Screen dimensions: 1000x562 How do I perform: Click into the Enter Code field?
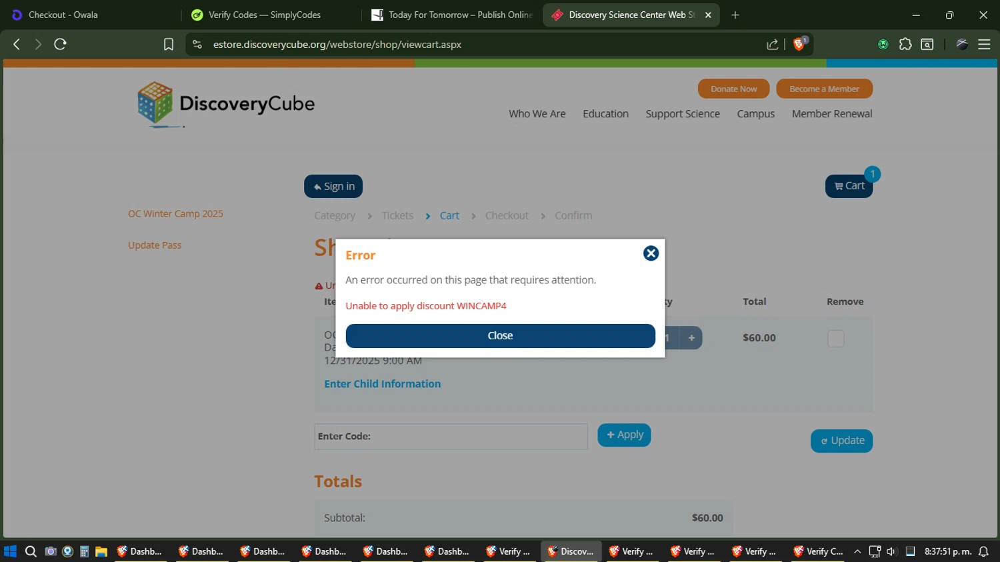point(451,436)
